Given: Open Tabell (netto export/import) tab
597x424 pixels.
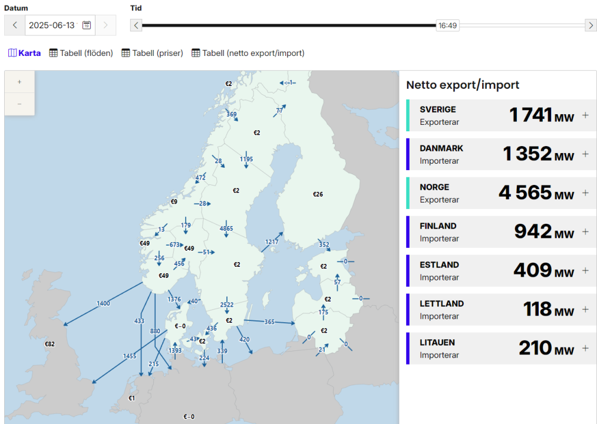Looking at the screenshot, I should pos(248,53).
